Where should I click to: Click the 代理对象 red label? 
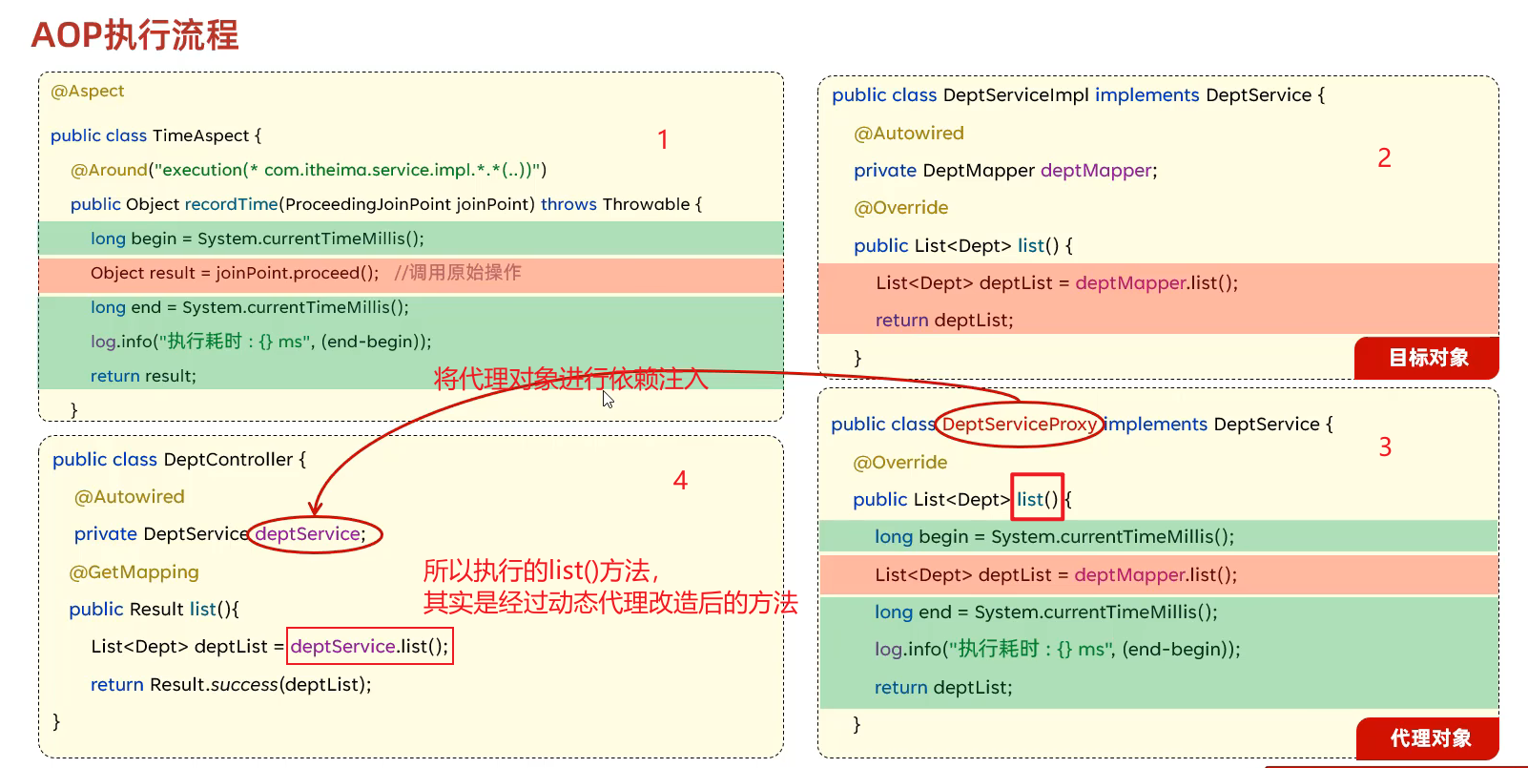(x=1429, y=737)
